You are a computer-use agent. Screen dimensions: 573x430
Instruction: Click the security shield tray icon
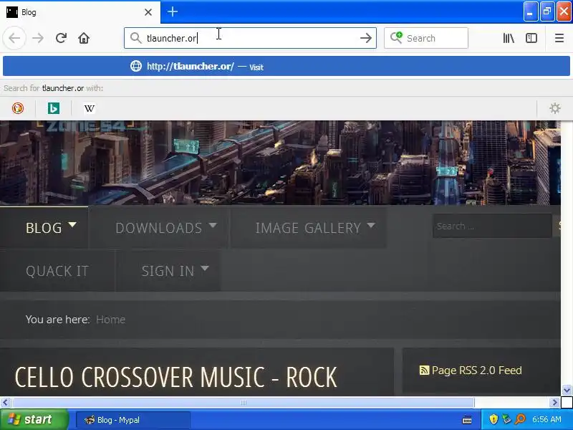[493, 419]
